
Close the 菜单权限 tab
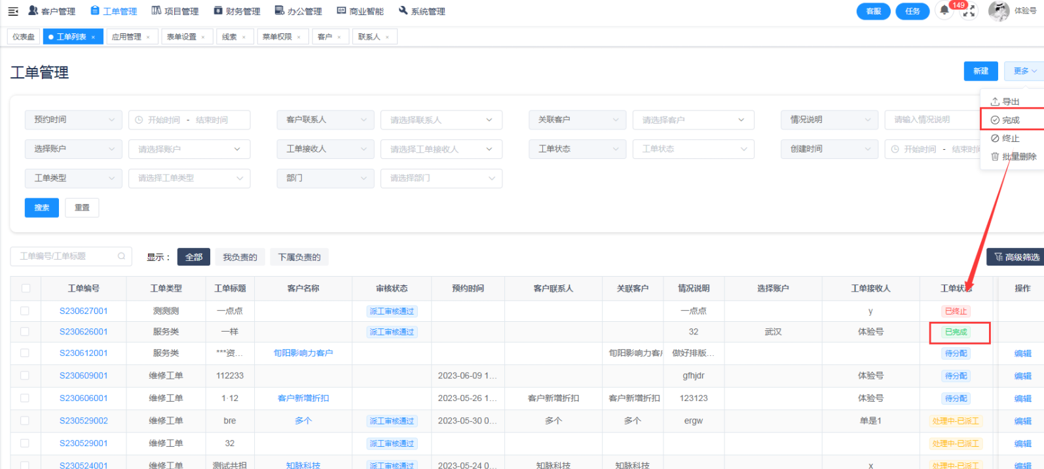click(299, 37)
